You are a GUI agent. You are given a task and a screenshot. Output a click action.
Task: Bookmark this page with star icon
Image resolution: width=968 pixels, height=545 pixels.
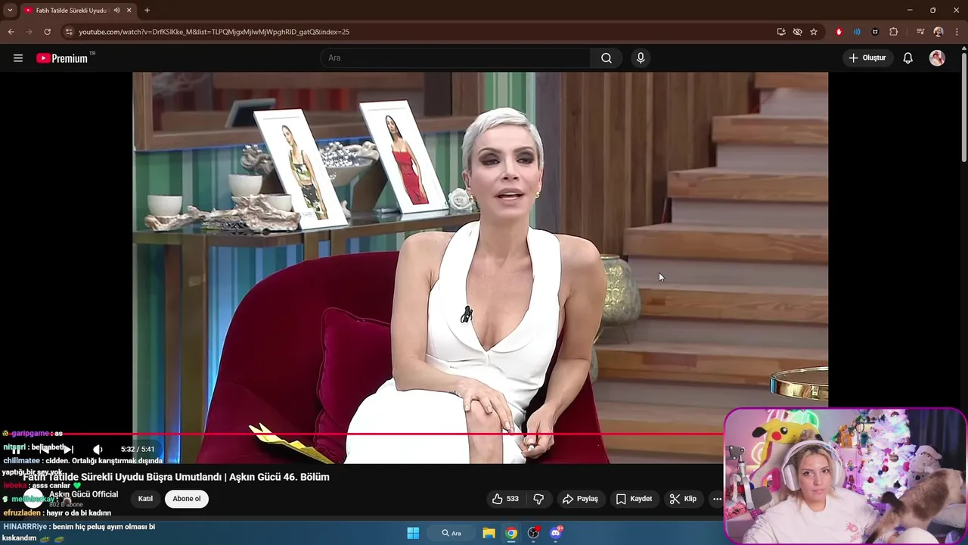(x=814, y=32)
